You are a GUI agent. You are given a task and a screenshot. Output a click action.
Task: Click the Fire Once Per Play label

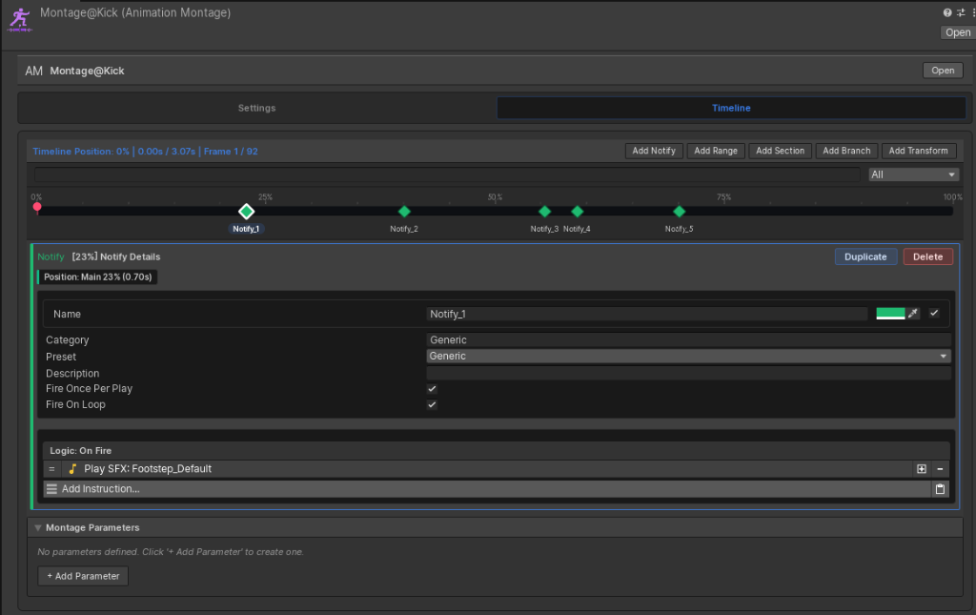pos(89,388)
